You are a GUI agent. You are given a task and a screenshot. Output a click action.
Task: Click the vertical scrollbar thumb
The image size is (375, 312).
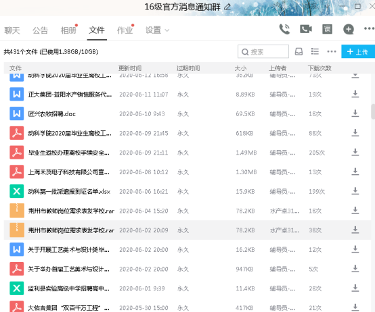(373, 111)
